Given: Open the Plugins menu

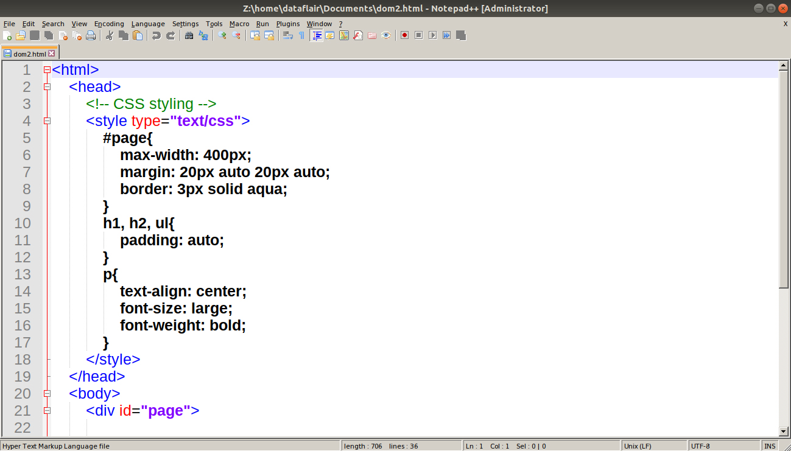Looking at the screenshot, I should tap(287, 24).
